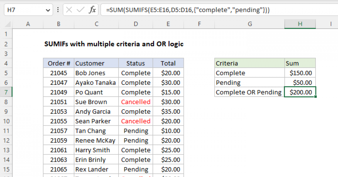Screen dimensions: 338x177
Task: Click the Status column header cell
Action: click(x=136, y=63)
